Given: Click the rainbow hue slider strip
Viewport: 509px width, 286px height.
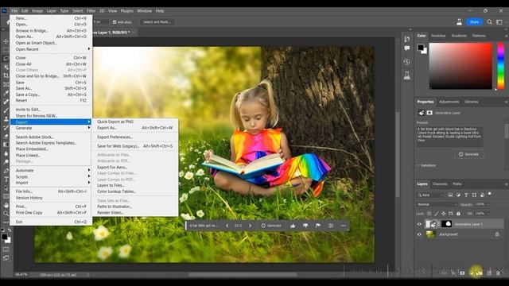Looking at the screenshot, I should (501, 66).
